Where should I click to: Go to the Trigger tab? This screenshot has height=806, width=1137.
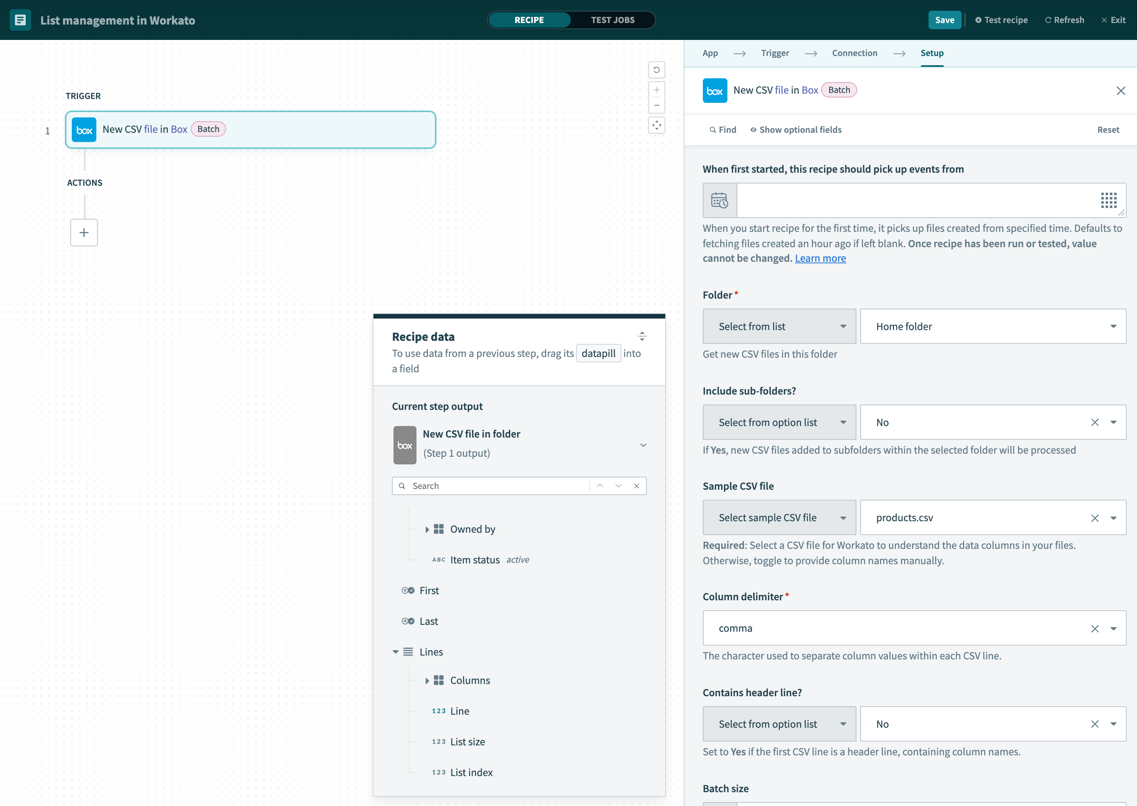774,53
